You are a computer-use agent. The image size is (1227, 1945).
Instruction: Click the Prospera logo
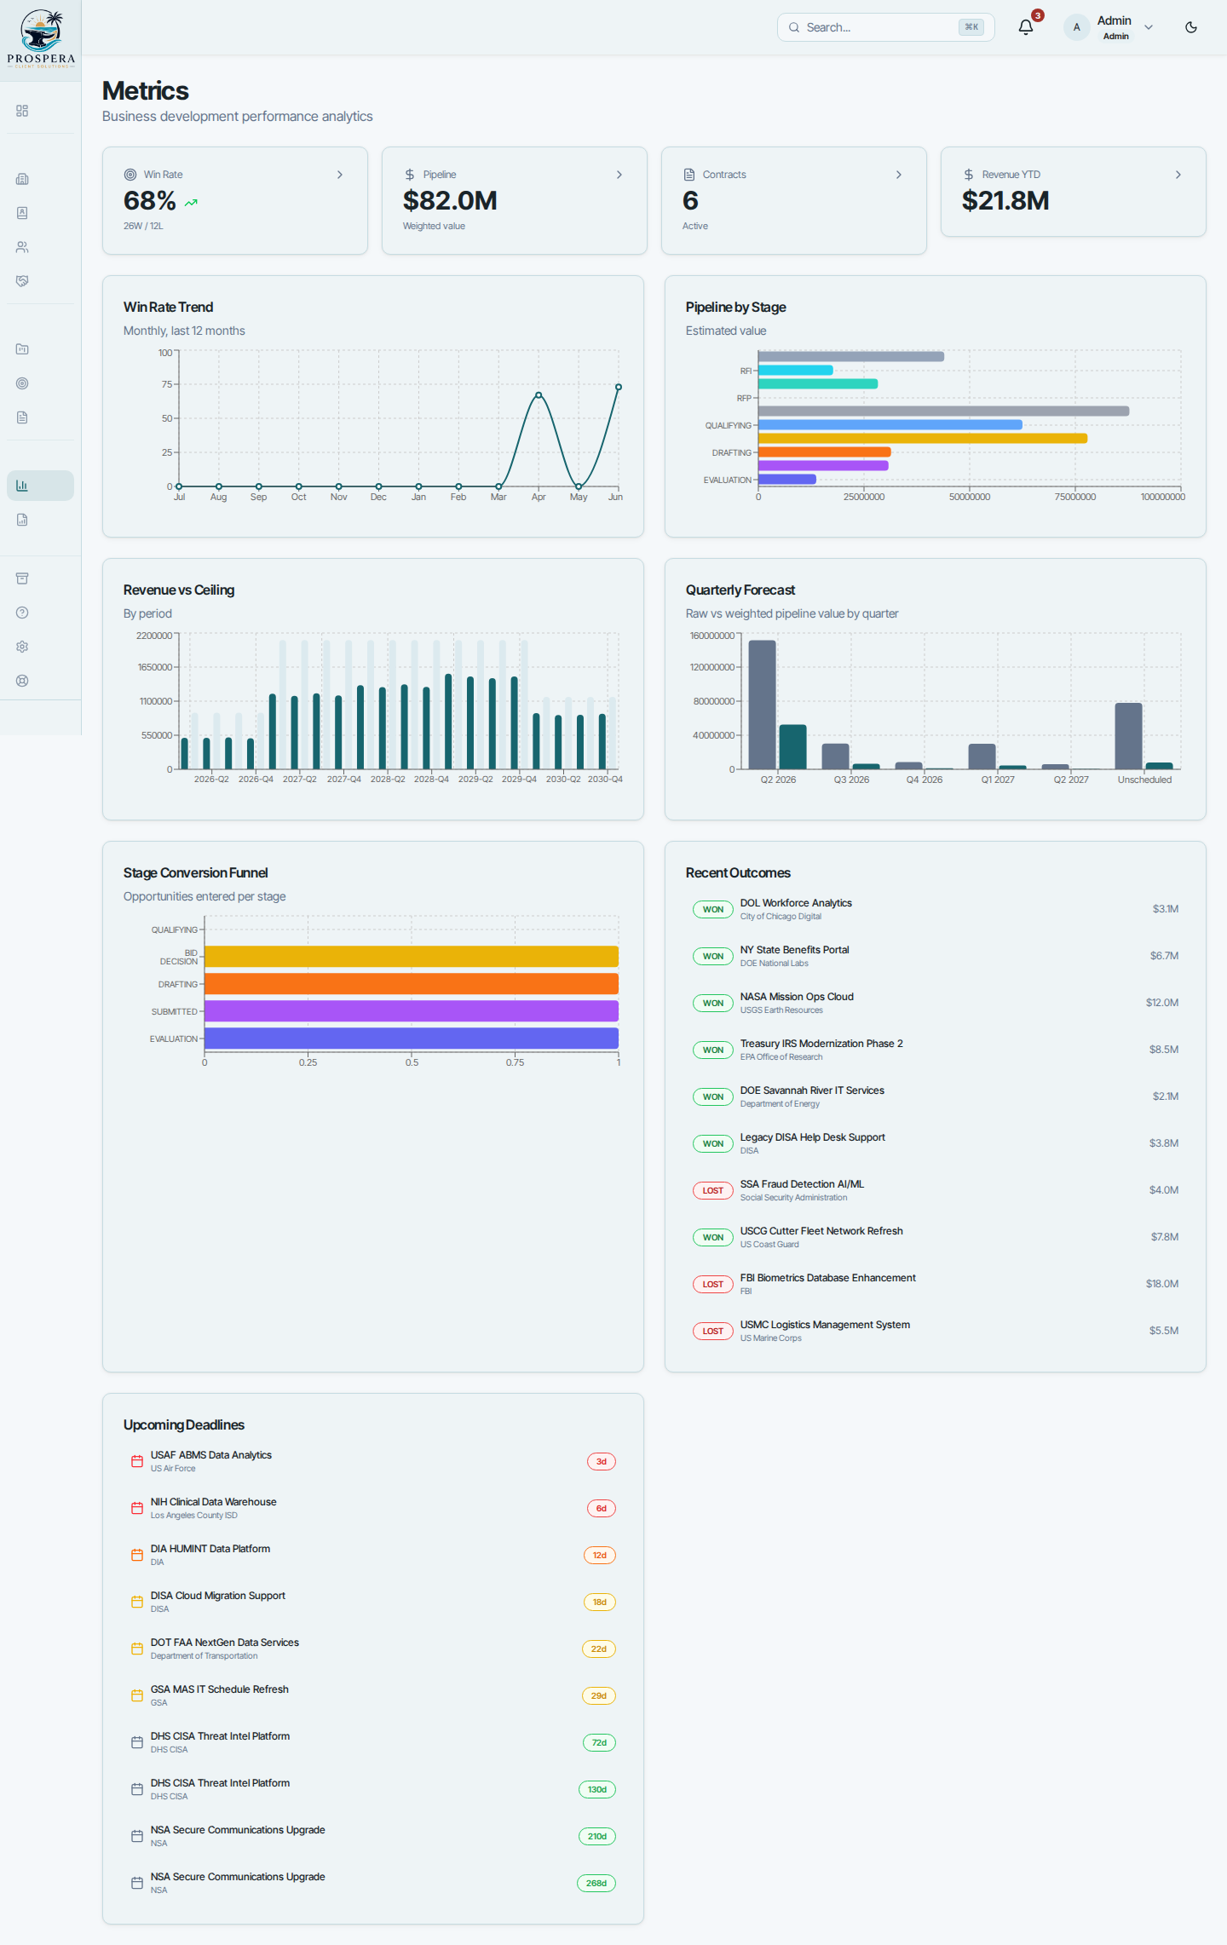(x=41, y=38)
